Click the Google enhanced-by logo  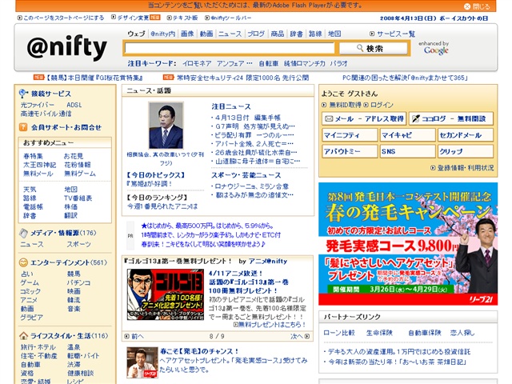tap(435, 50)
